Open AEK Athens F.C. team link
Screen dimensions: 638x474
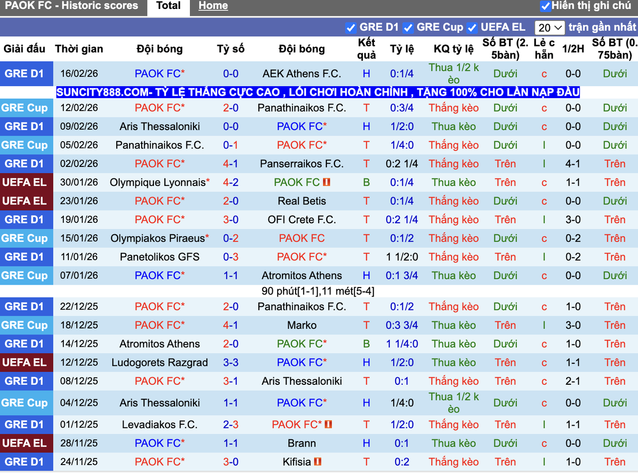coord(302,74)
